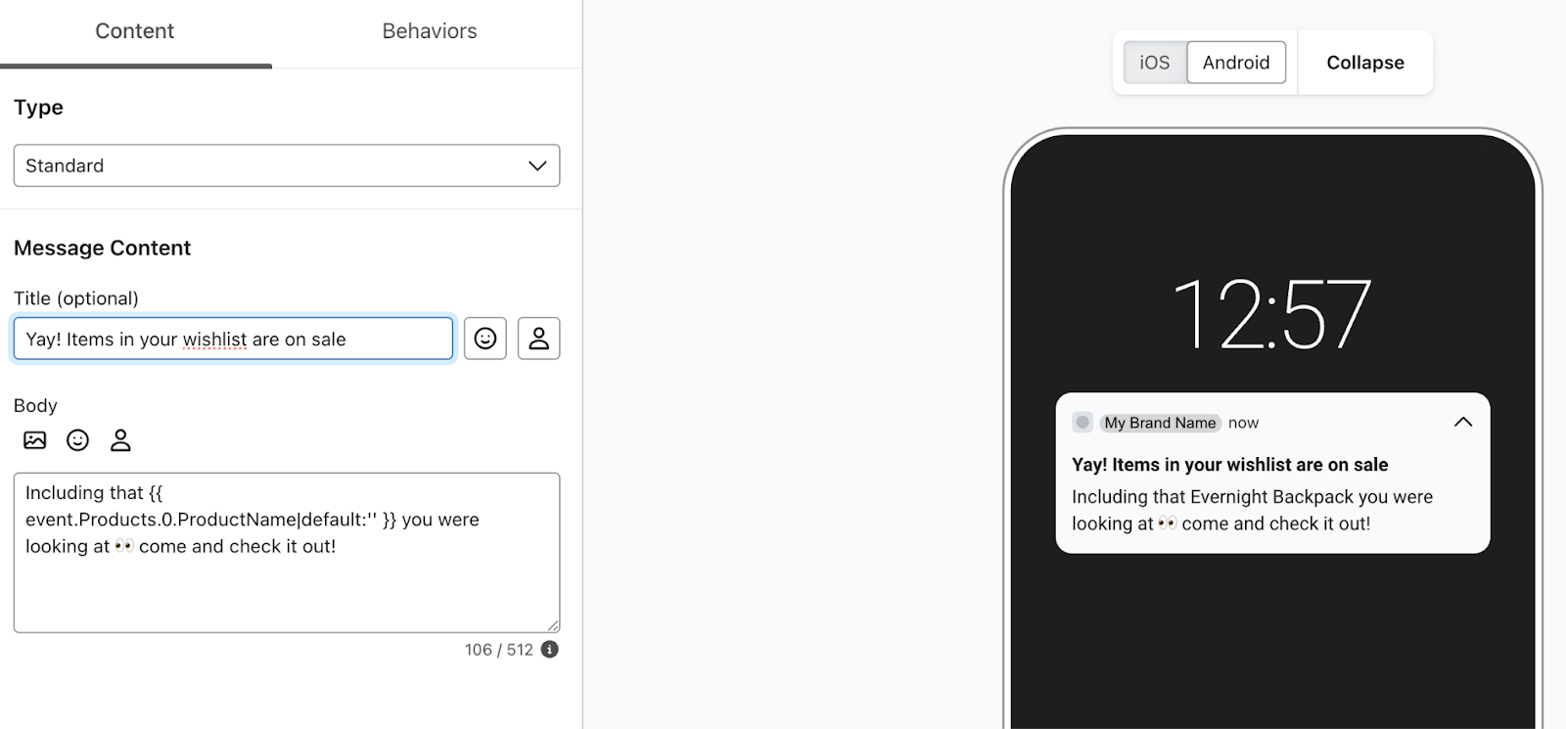Select the Content tab
1566x729 pixels.
(135, 31)
